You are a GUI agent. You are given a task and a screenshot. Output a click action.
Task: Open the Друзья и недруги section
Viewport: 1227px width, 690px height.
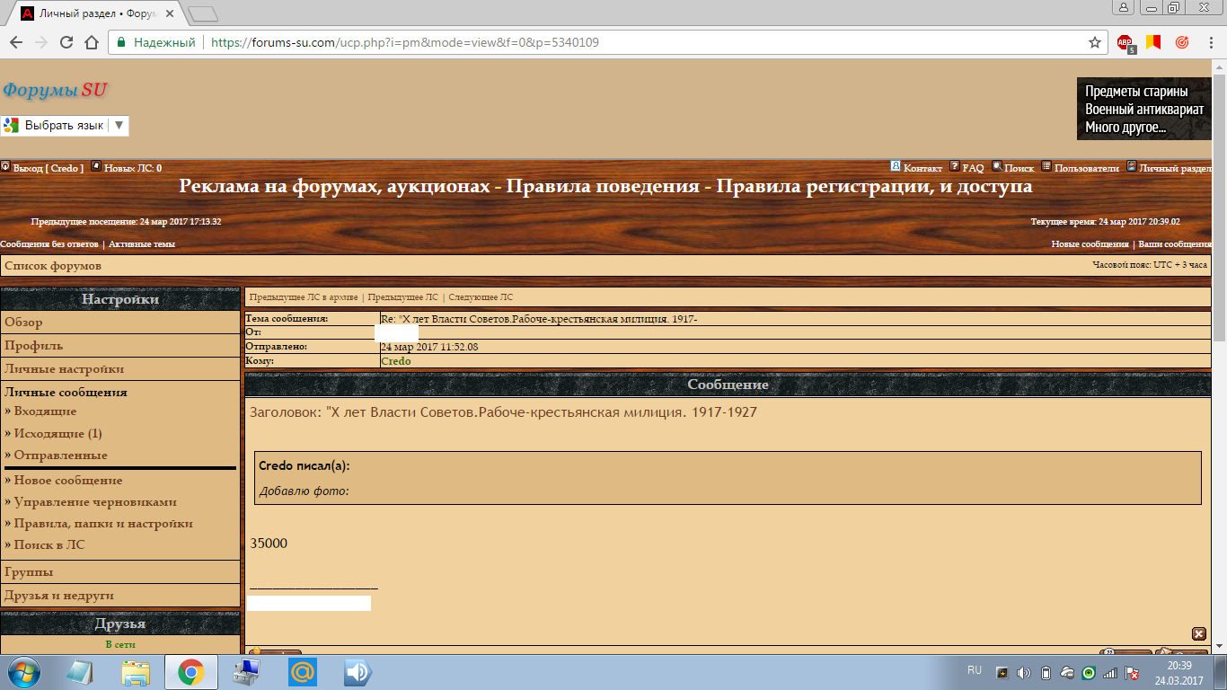click(59, 596)
